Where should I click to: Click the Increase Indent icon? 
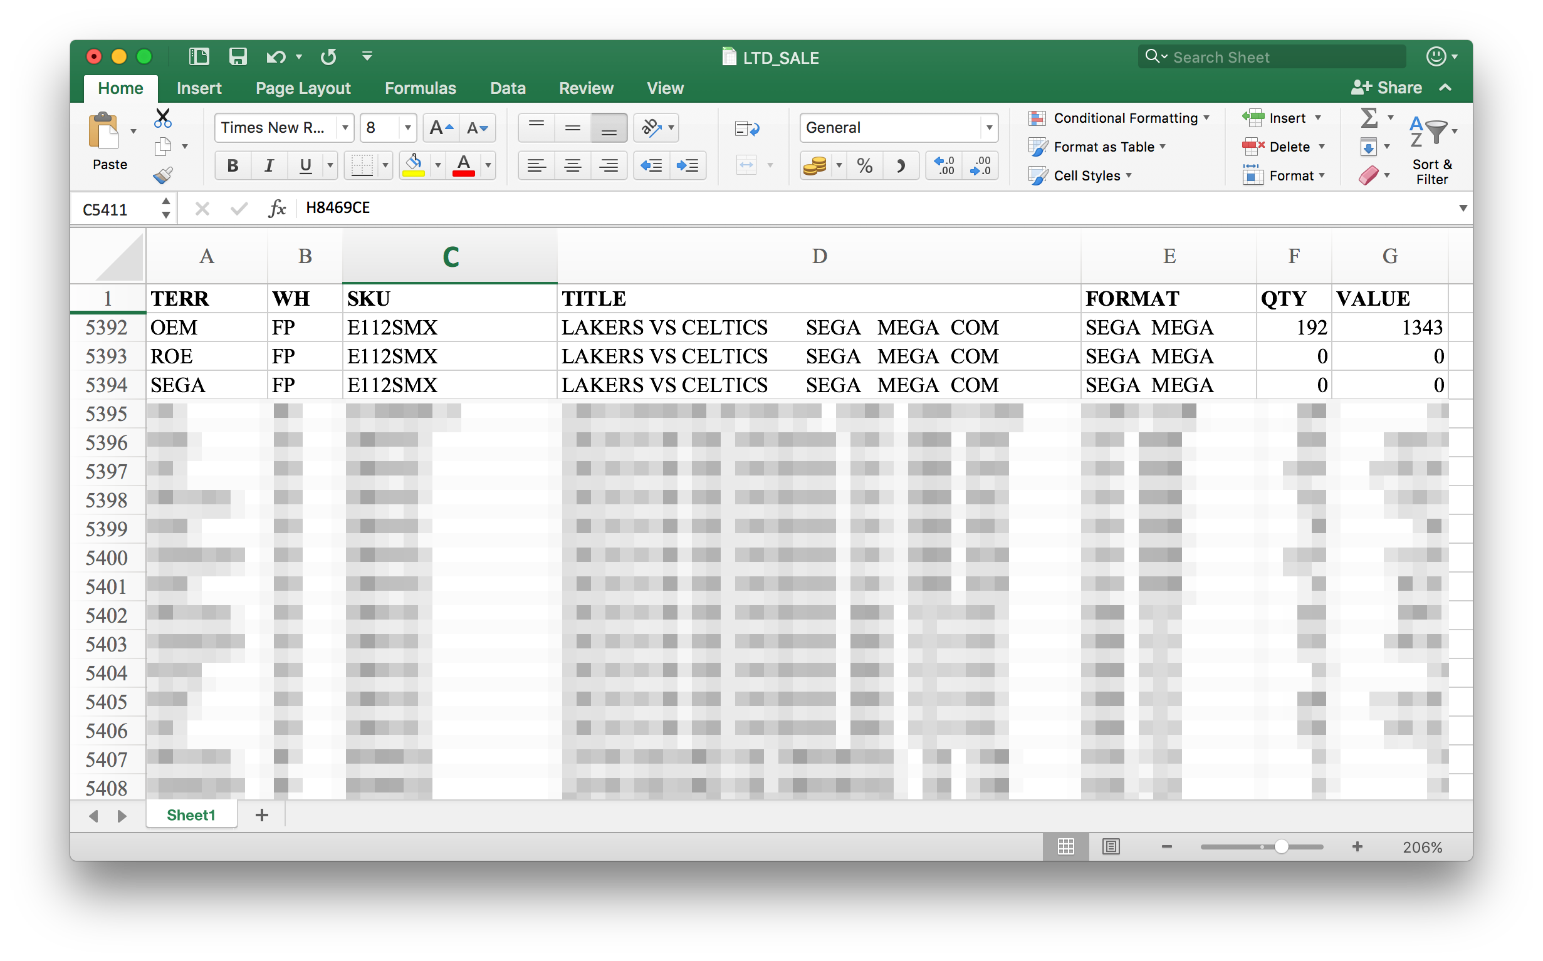(688, 166)
